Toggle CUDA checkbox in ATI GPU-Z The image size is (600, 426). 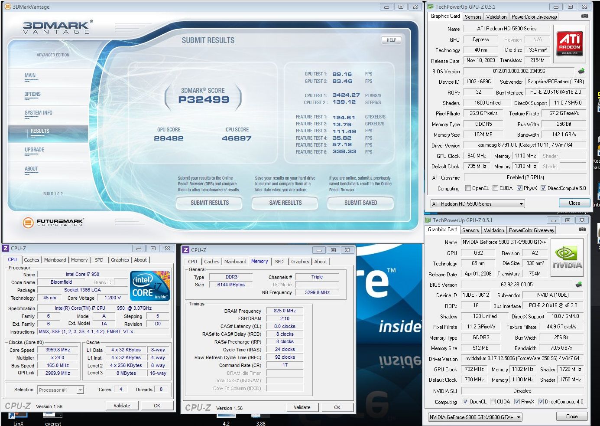[x=495, y=188]
